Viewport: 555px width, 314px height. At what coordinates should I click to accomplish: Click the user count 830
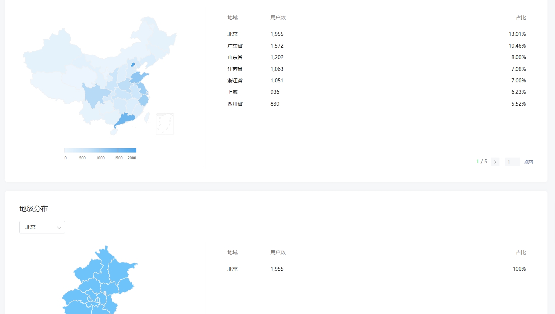[x=275, y=104]
